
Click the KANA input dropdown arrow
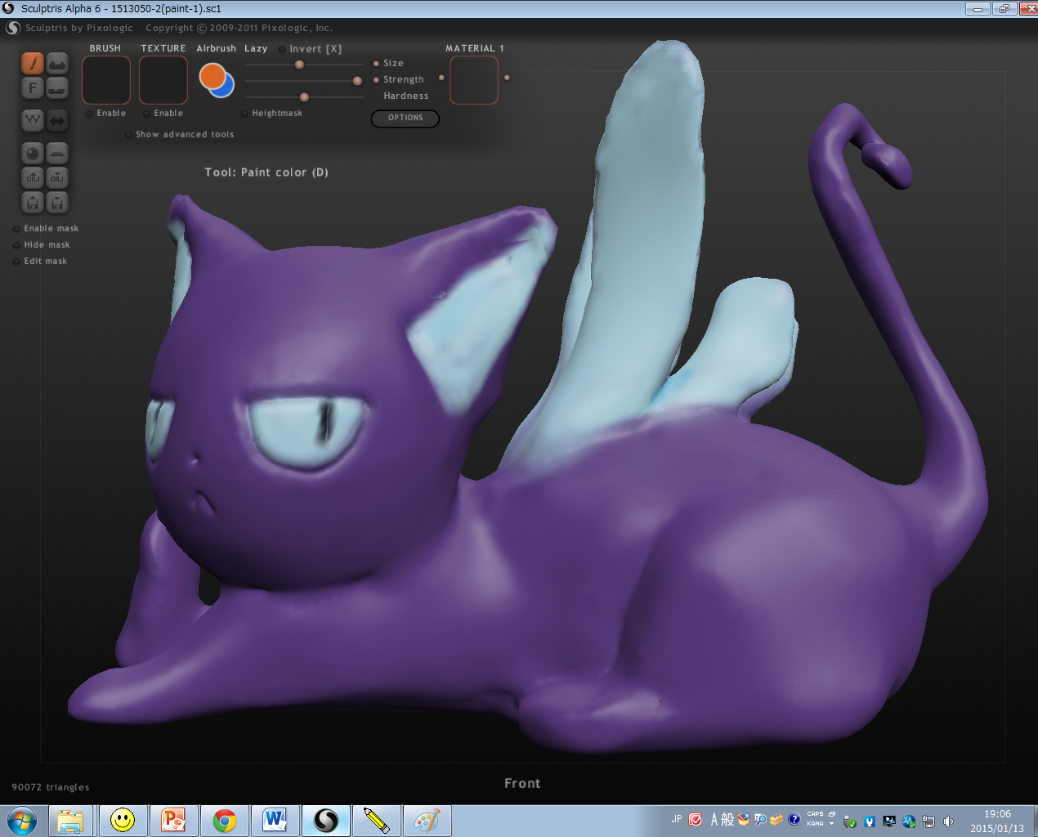[832, 824]
